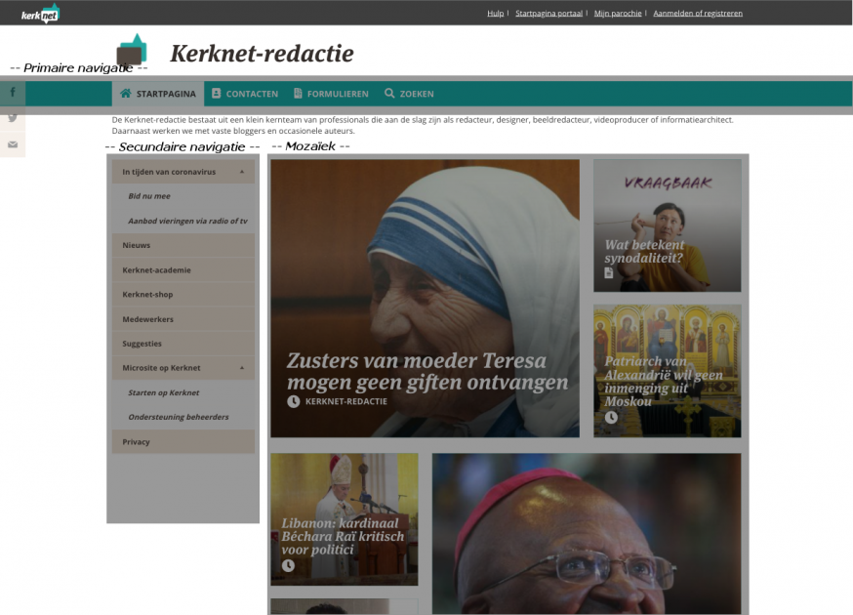853x615 pixels.
Task: Click clock icon under Moeder Teresa headline
Action: point(293,401)
